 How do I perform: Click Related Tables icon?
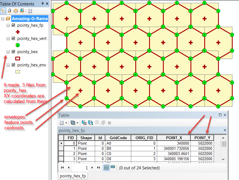[73, 123]
